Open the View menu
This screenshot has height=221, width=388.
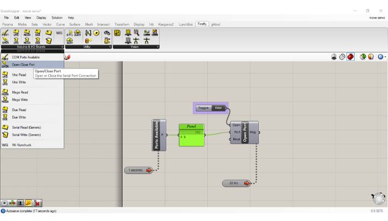point(28,18)
